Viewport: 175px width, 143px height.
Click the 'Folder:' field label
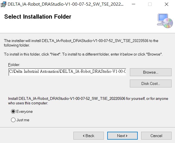point(14,65)
